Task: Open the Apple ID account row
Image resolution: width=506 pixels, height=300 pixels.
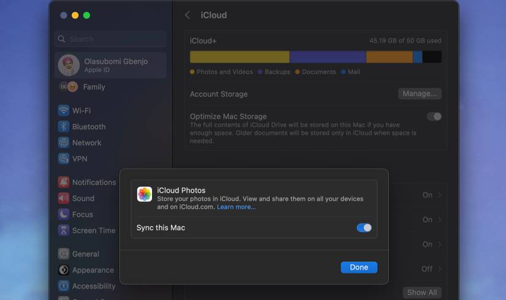Action: pyautogui.click(x=110, y=65)
